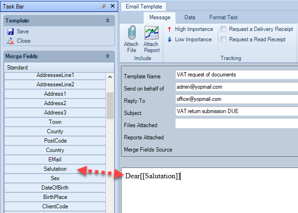
Task: Insert the Sex merge field
Action: [x=55, y=178]
